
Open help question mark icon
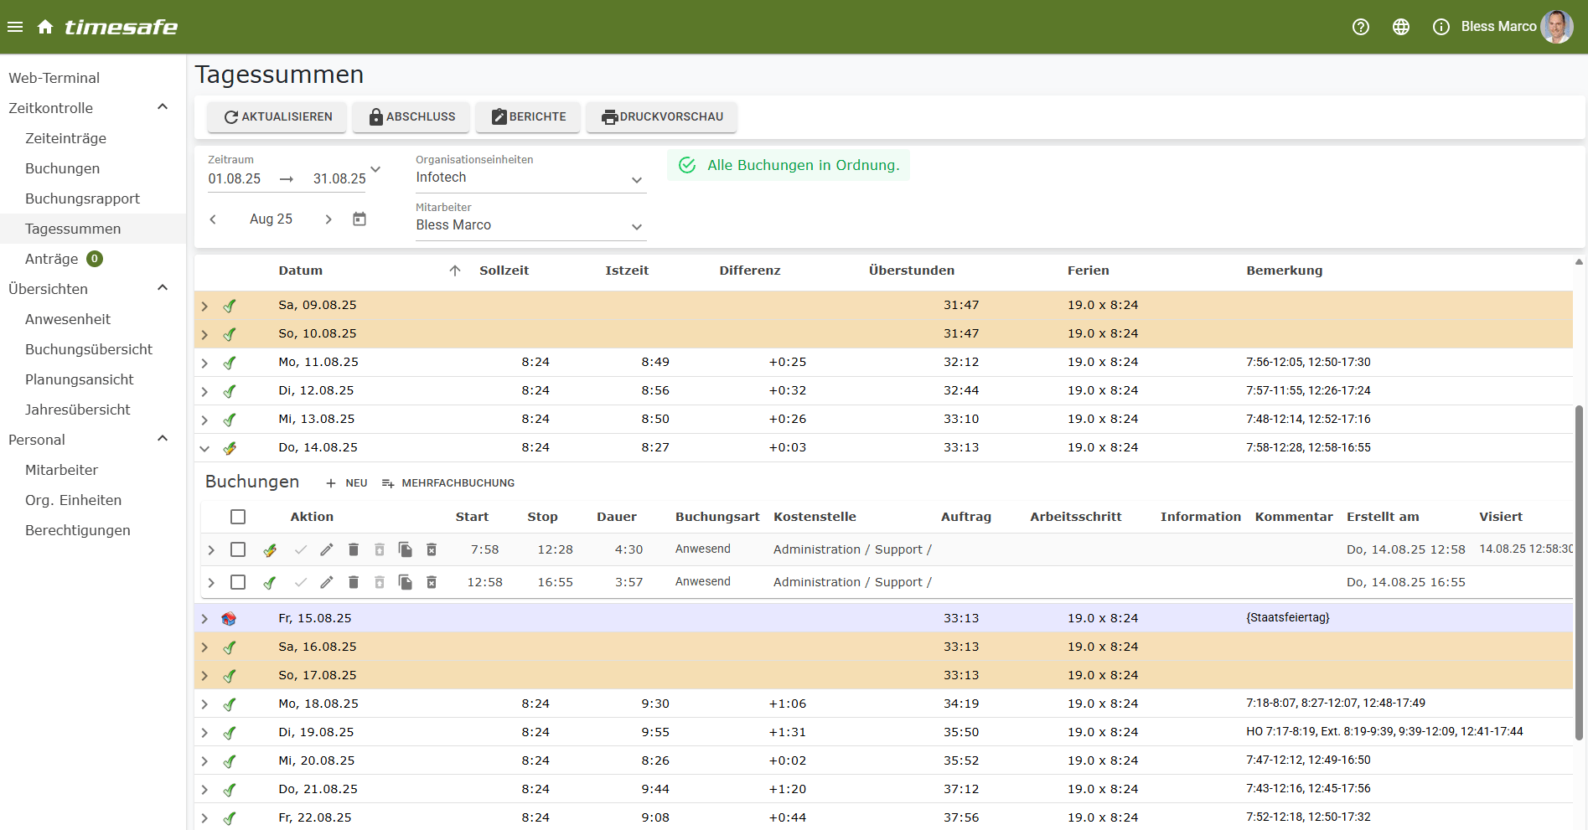(1361, 27)
